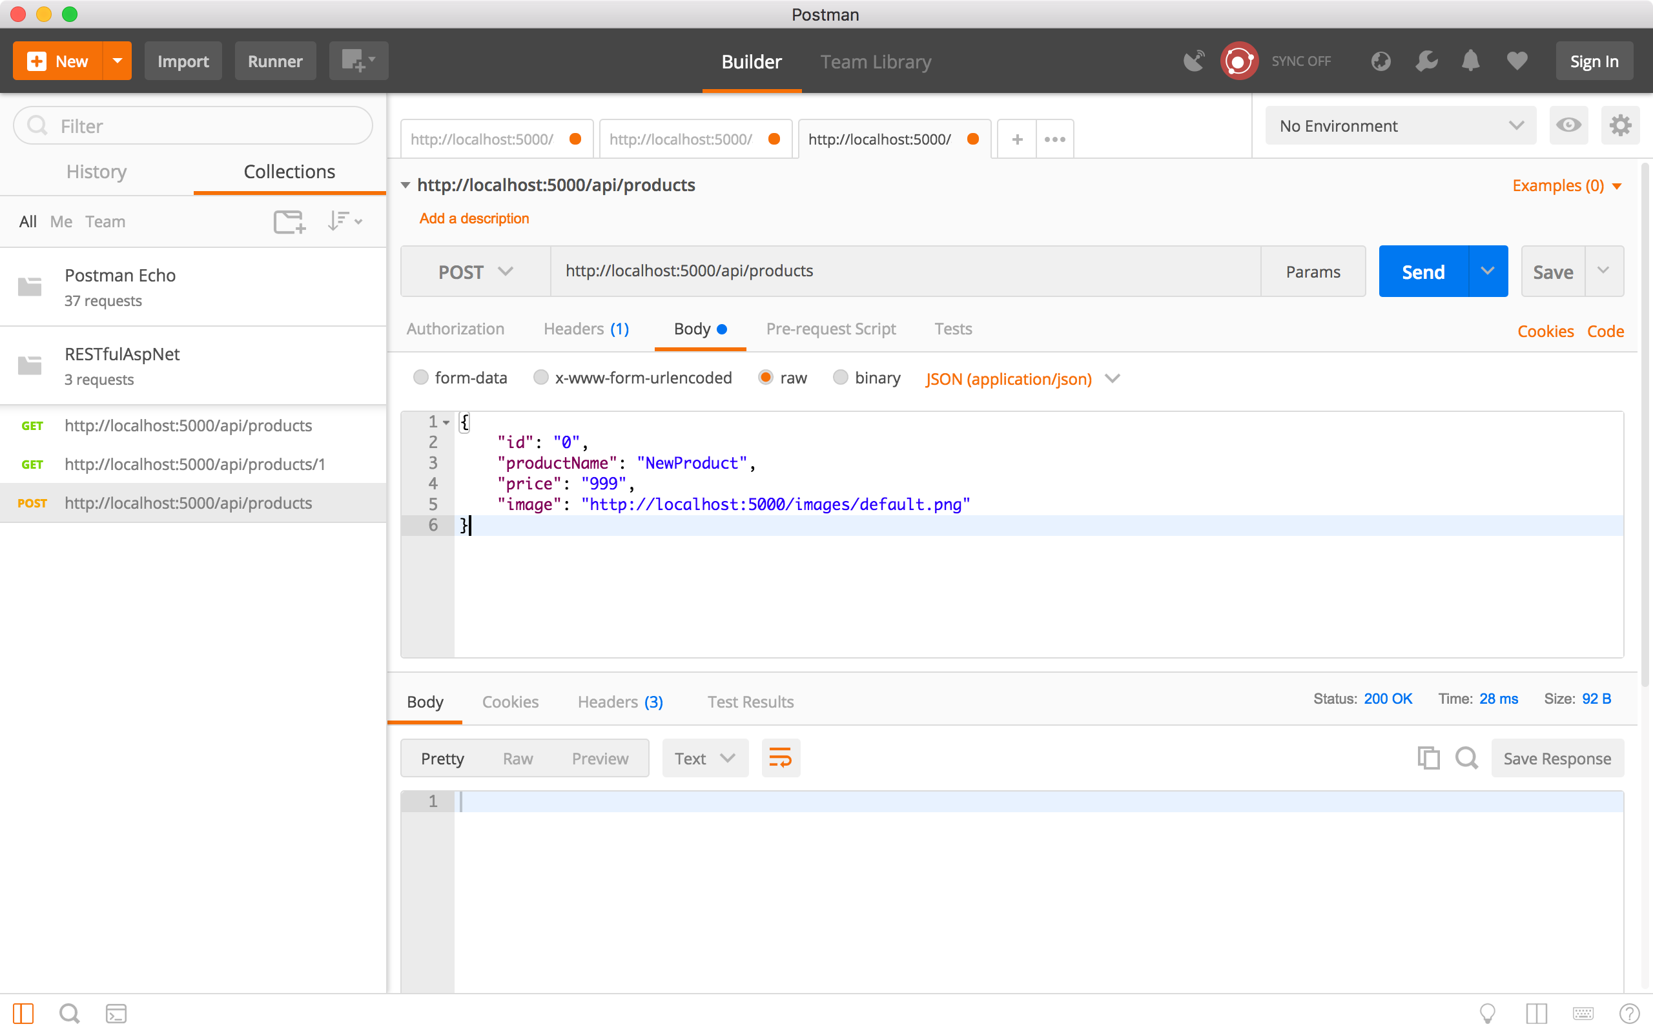The image size is (1653, 1033).
Task: Switch to the Team Library tab
Action: point(876,61)
